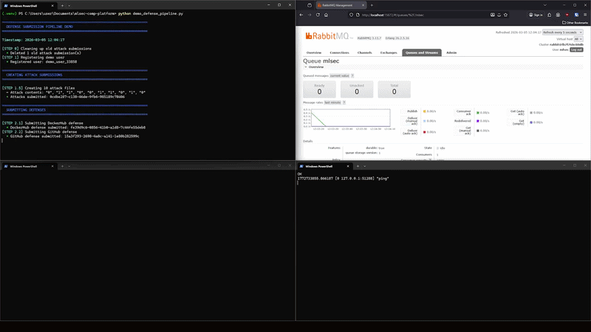Open the browser application menu
The image size is (591, 332).
pos(585,15)
